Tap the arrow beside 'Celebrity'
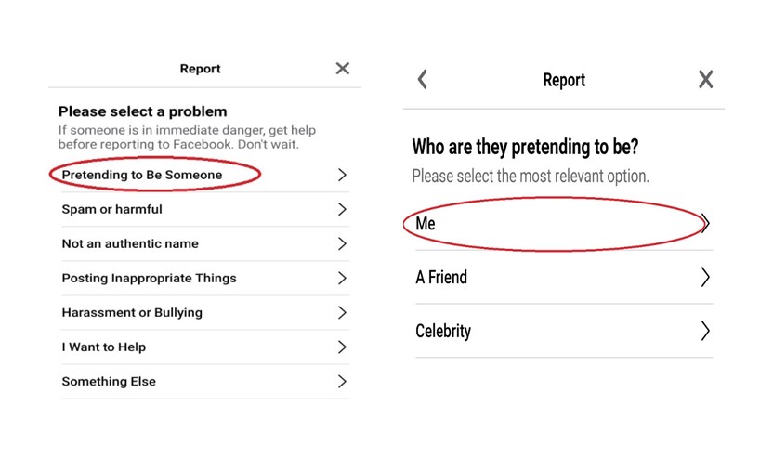773x471 pixels. (705, 331)
